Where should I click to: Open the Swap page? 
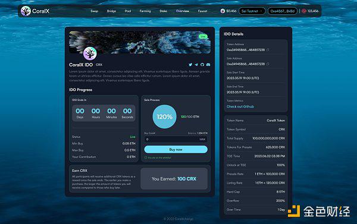tap(94, 11)
